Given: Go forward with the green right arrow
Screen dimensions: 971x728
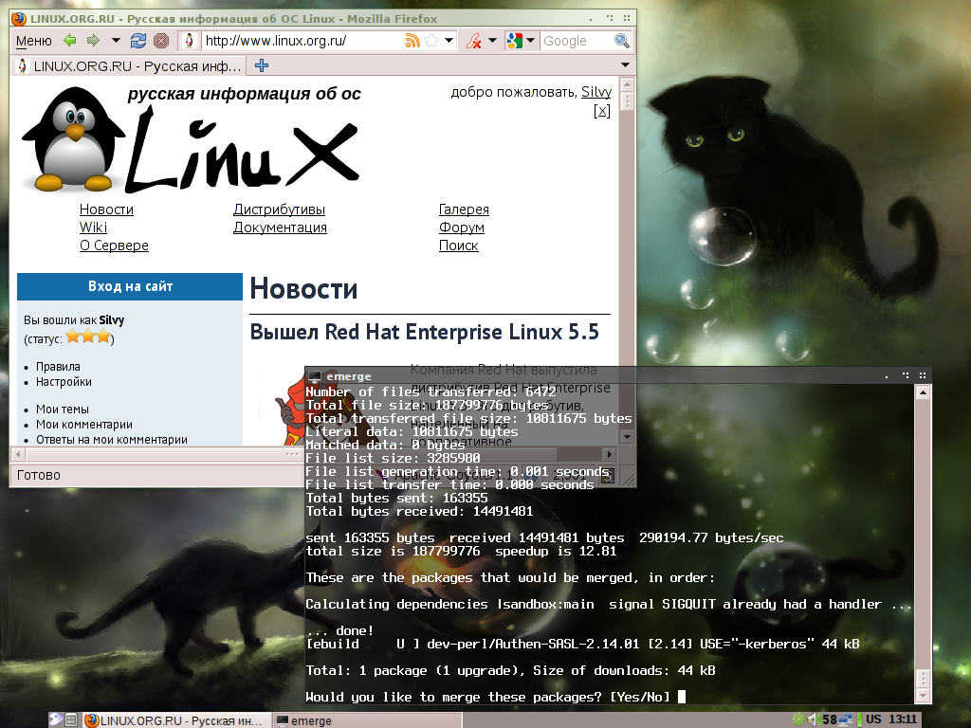Looking at the screenshot, I should coord(93,41).
